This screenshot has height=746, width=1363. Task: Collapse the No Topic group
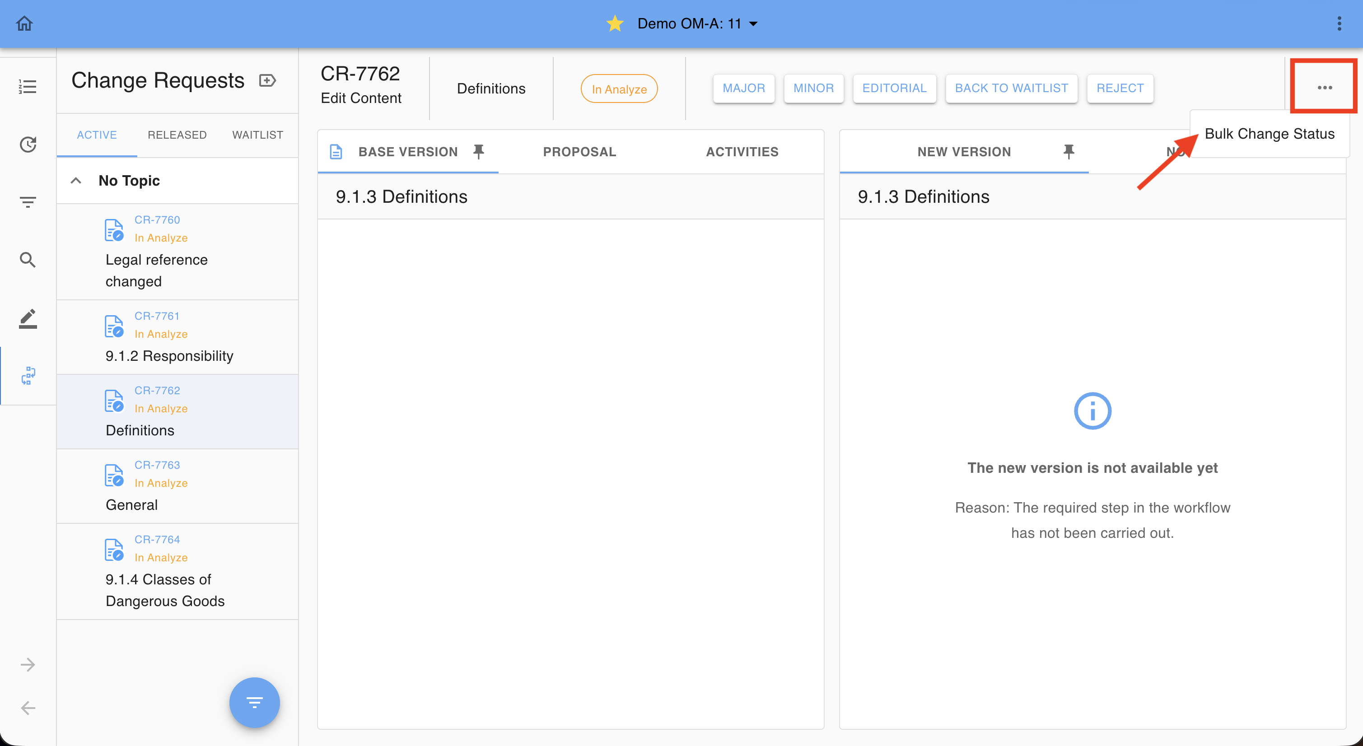point(76,181)
